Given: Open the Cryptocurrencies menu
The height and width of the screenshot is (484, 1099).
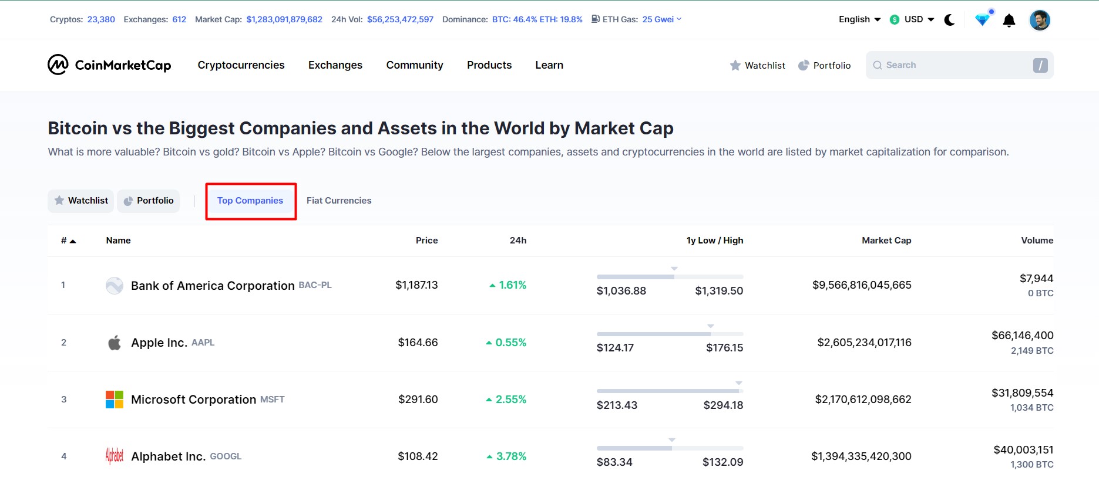Looking at the screenshot, I should [x=241, y=65].
